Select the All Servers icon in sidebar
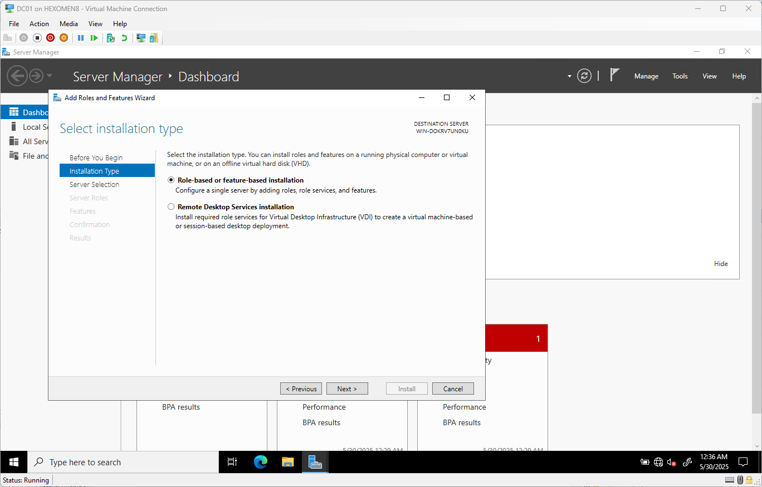This screenshot has height=487, width=762. click(14, 141)
